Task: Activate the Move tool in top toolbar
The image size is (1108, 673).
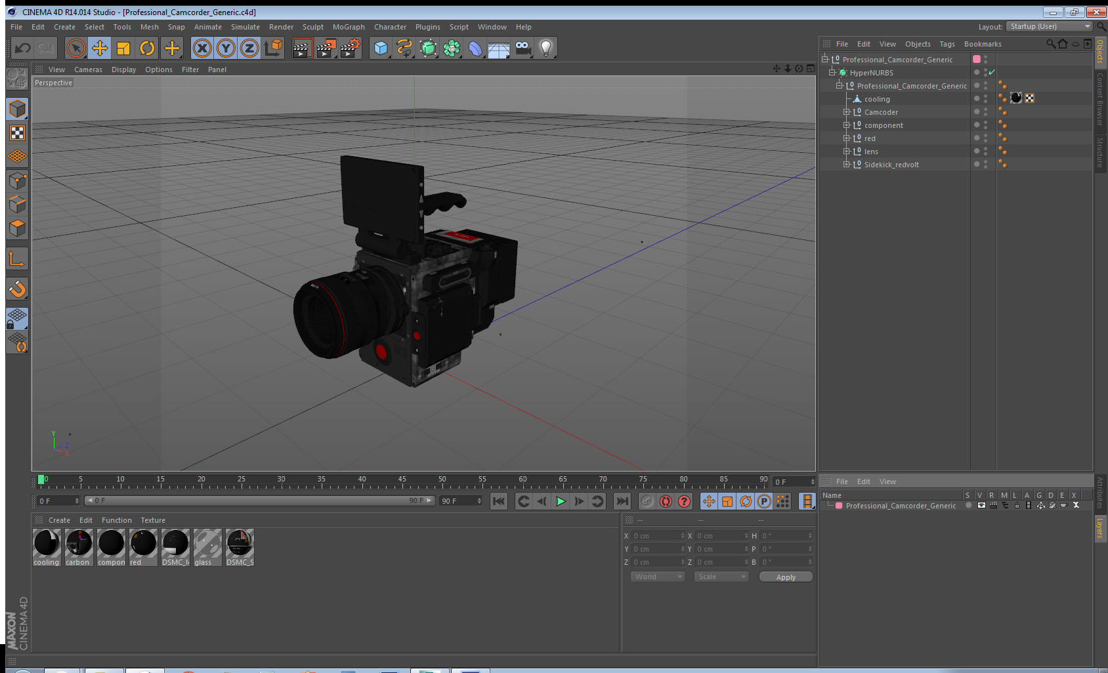Action: (100, 48)
